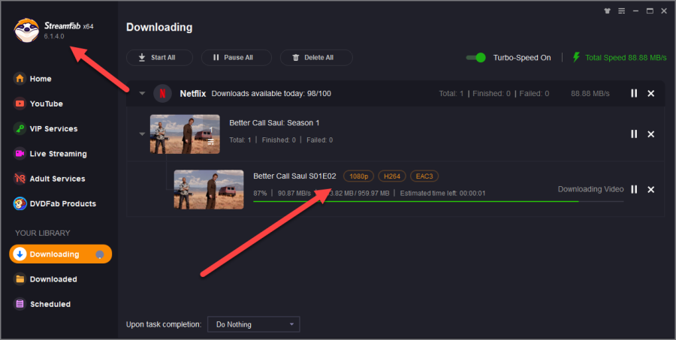Viewport: 676px width, 340px height.
Task: Click the Season 1 thumbnail image
Action: coord(185,134)
